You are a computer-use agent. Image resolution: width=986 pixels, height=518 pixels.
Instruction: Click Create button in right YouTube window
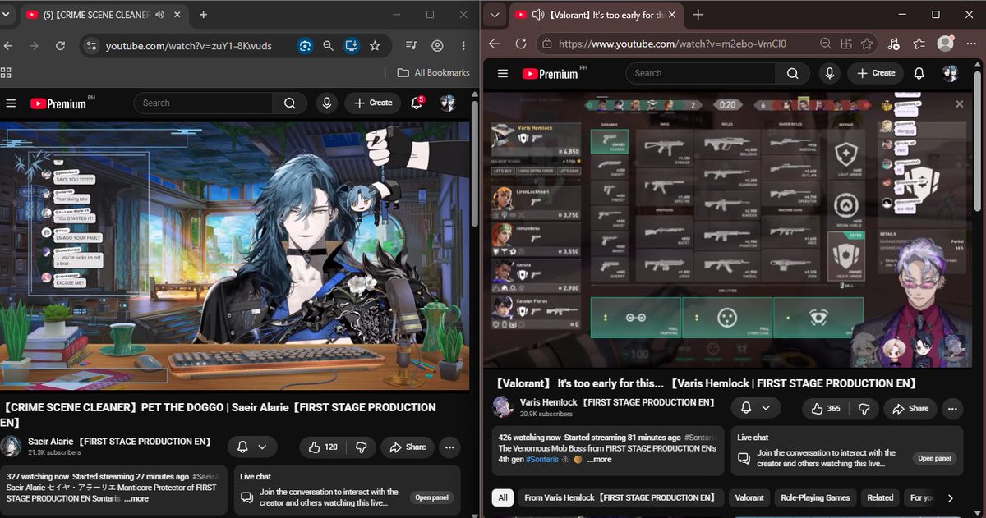(x=875, y=73)
